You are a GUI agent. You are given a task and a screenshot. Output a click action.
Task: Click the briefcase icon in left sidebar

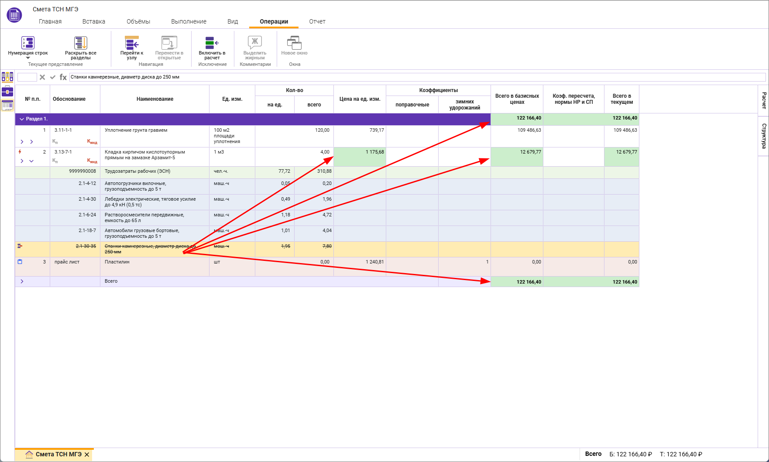pyautogui.click(x=7, y=91)
